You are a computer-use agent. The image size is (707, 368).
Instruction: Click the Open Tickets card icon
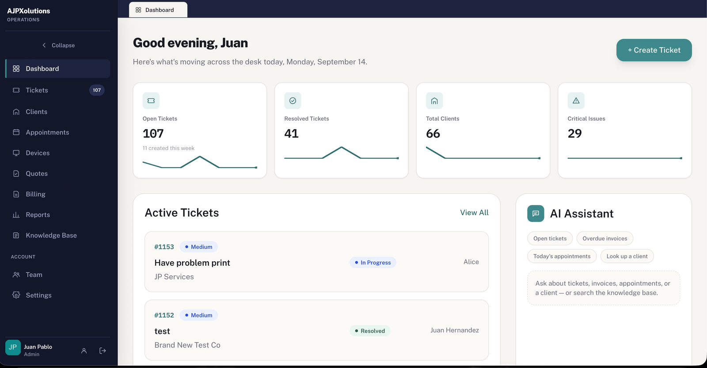pyautogui.click(x=151, y=101)
